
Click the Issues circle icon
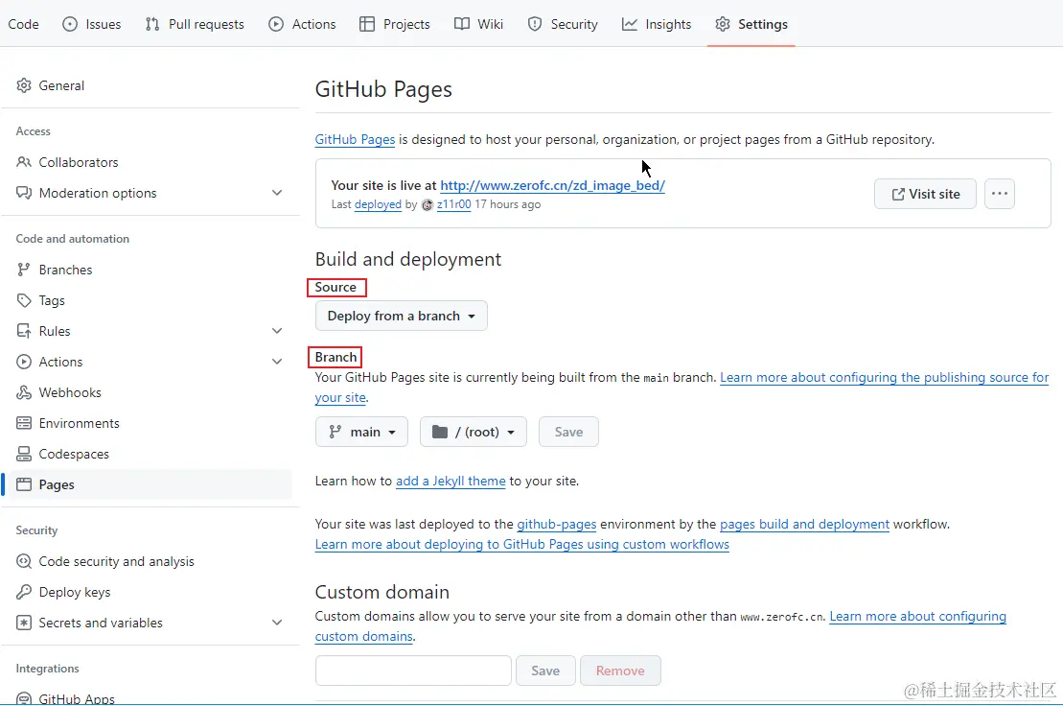[x=70, y=24]
